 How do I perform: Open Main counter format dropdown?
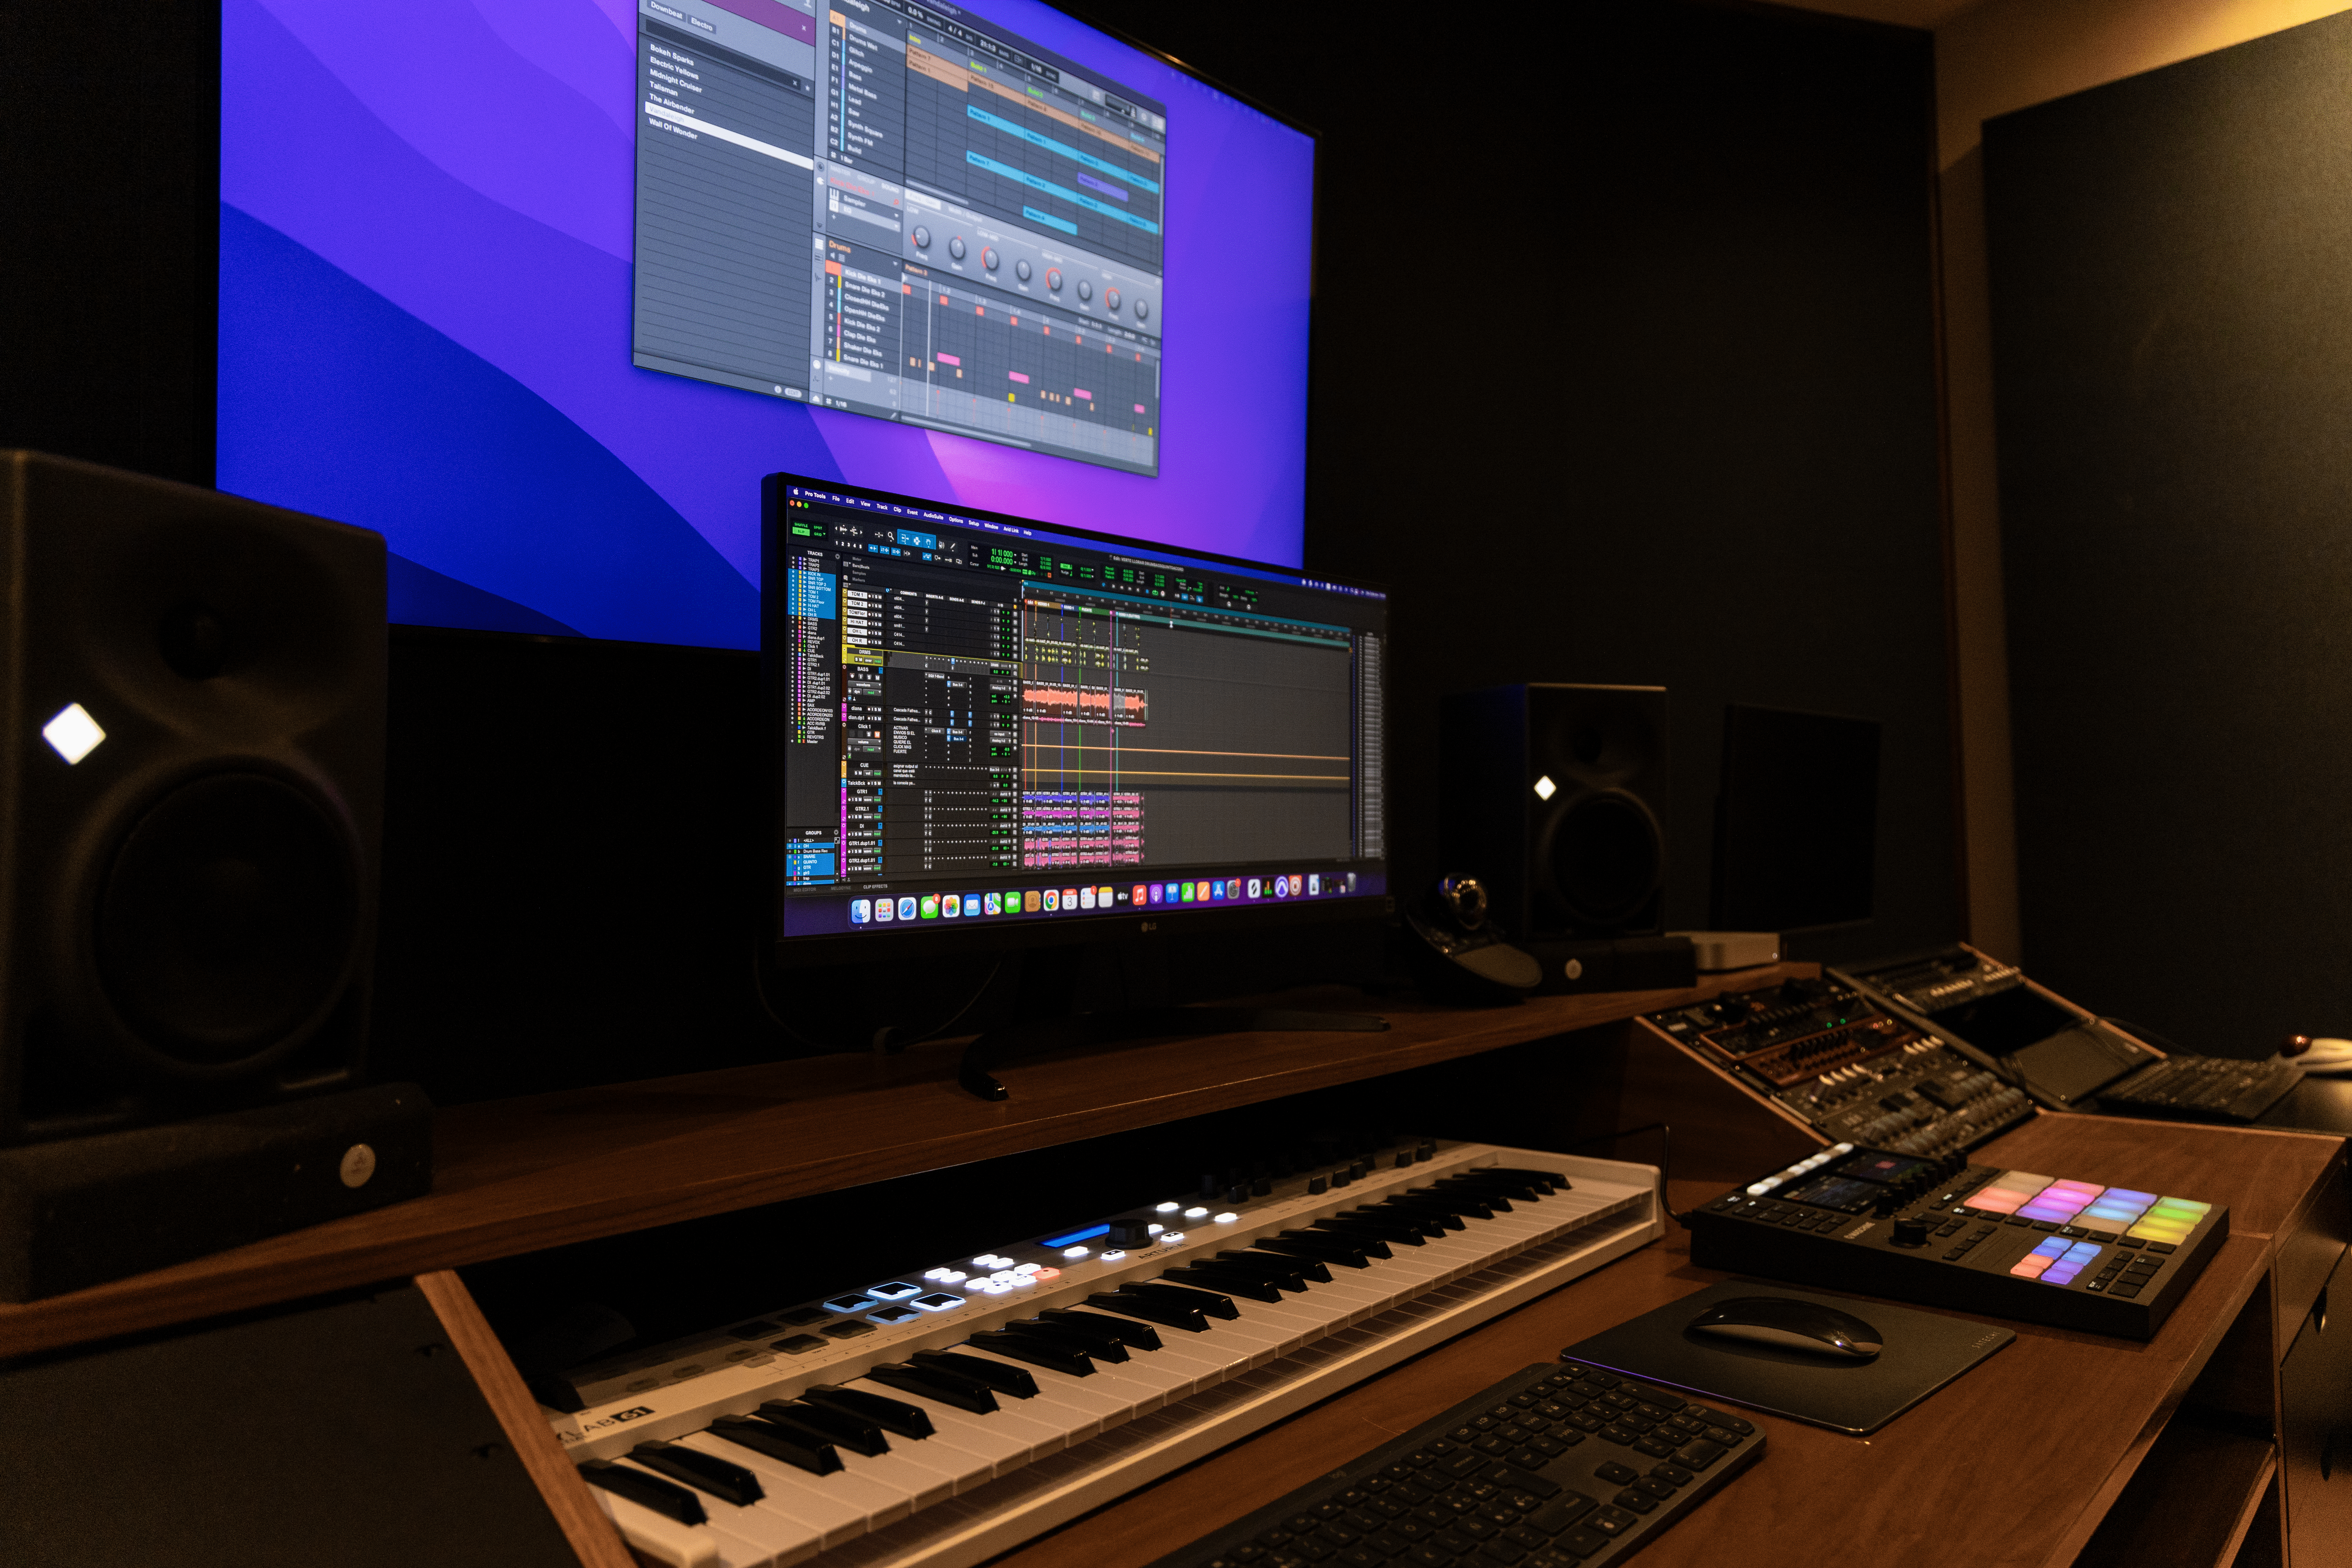1016,555
